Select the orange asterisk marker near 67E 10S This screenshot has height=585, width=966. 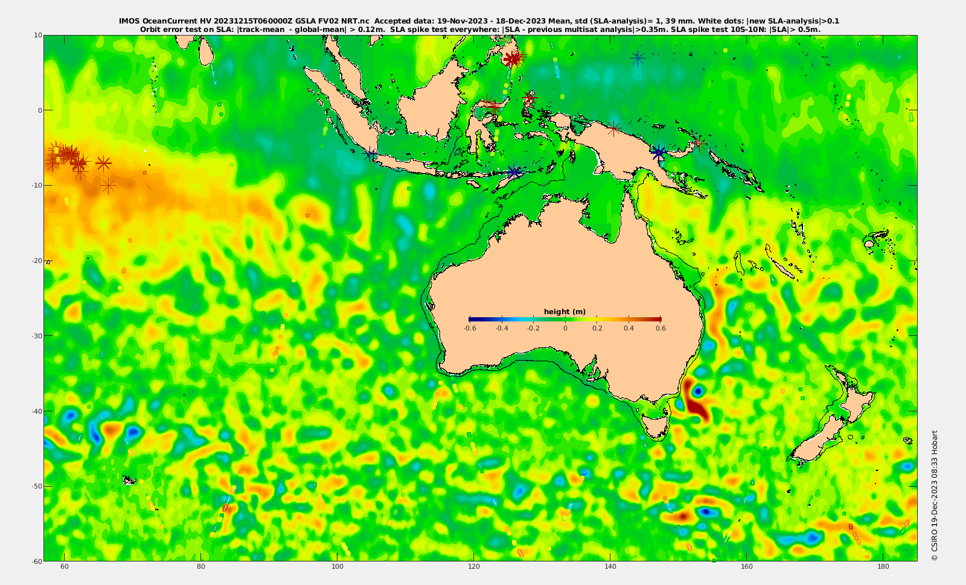(108, 186)
